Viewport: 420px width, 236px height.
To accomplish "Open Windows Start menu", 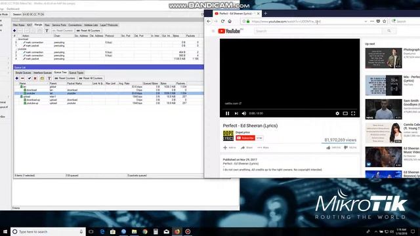I will (x=5, y=231).
